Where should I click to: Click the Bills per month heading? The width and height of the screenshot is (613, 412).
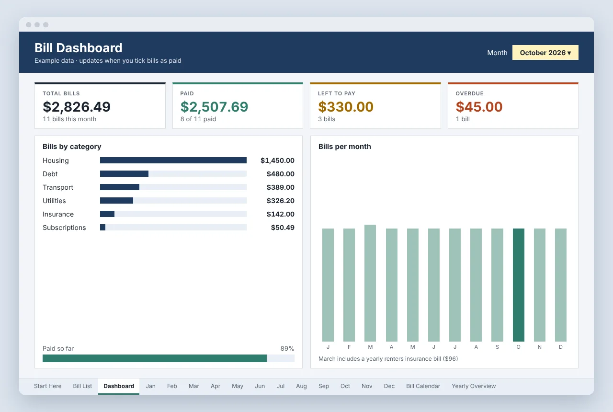(345, 147)
